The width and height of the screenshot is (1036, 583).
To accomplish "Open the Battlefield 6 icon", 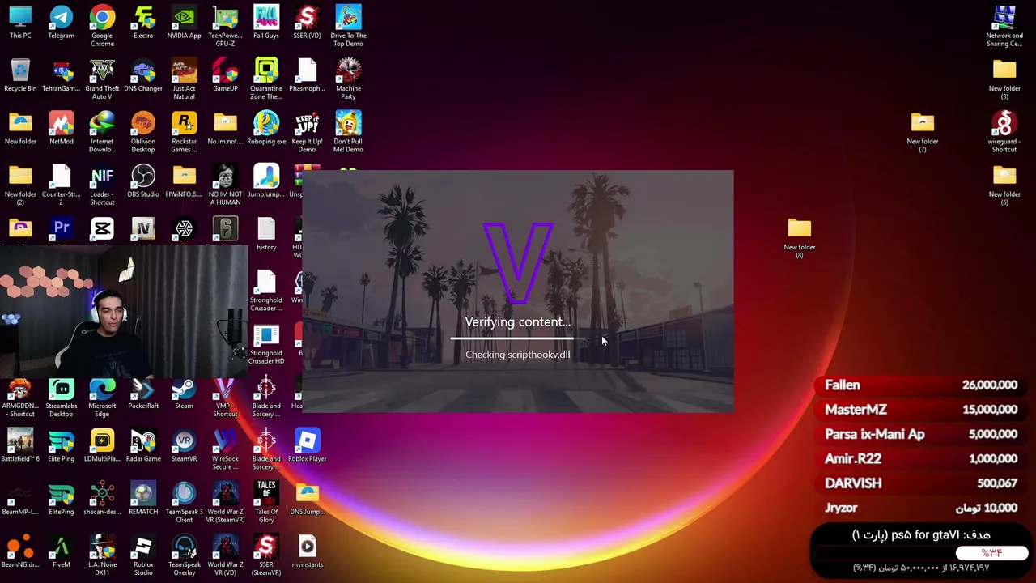I will 20,445.
